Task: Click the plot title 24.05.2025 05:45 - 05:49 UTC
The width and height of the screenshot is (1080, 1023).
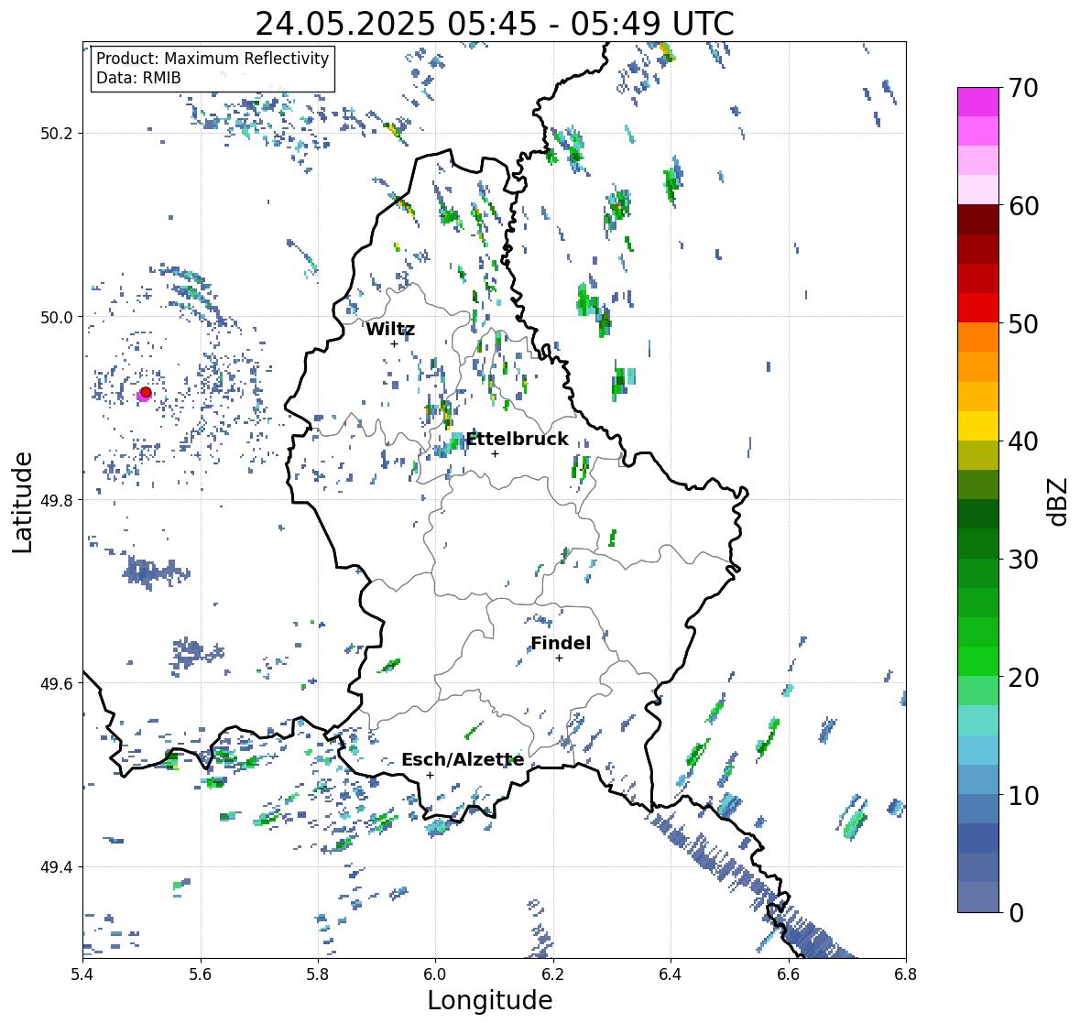Action: coord(495,24)
